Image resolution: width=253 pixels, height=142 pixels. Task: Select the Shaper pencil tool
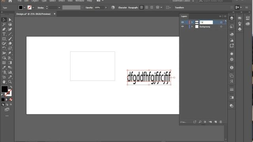[x=4, y=43]
